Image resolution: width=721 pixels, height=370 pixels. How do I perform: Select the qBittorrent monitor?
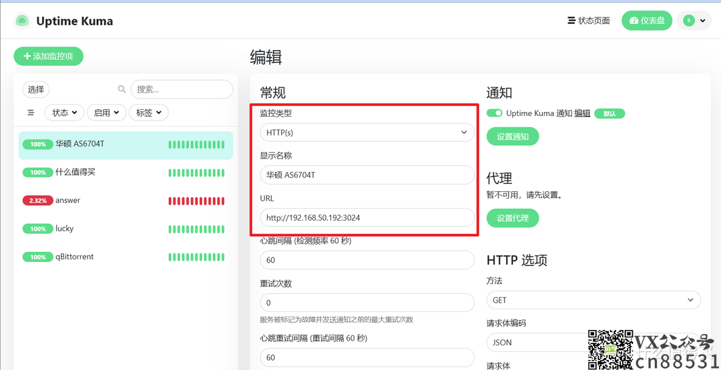click(x=126, y=257)
